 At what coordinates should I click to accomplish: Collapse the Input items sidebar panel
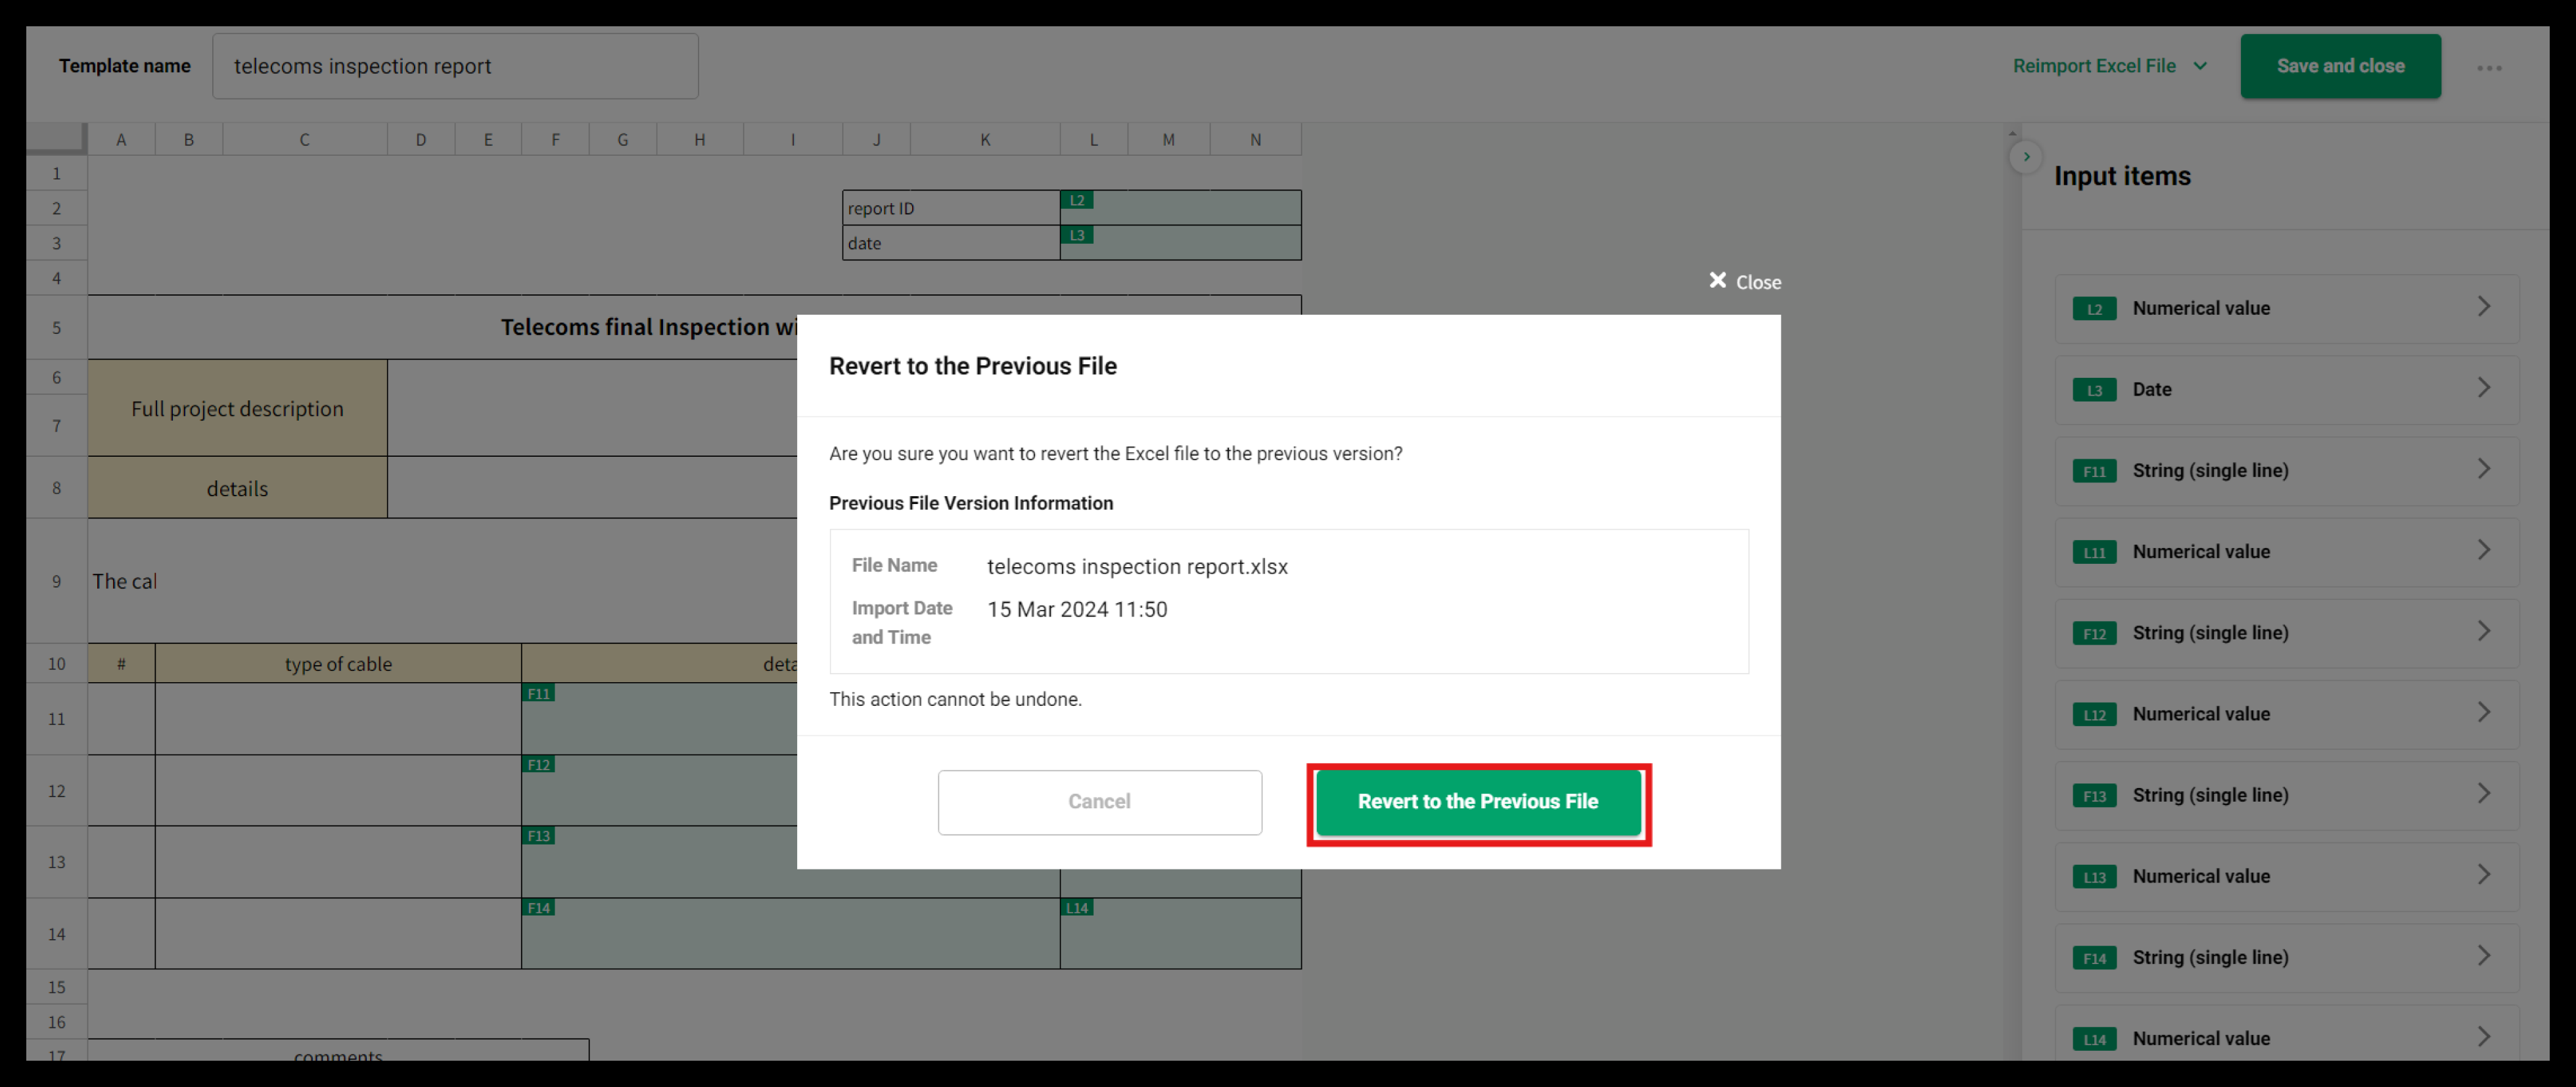pyautogui.click(x=2026, y=157)
